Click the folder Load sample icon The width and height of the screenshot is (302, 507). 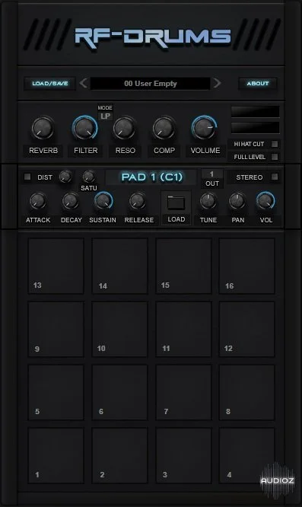(x=176, y=203)
